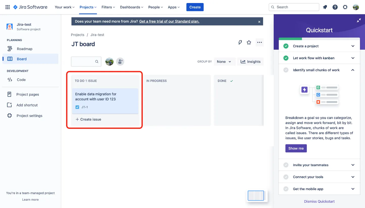Minimize the Quickstart panel

coord(359,20)
